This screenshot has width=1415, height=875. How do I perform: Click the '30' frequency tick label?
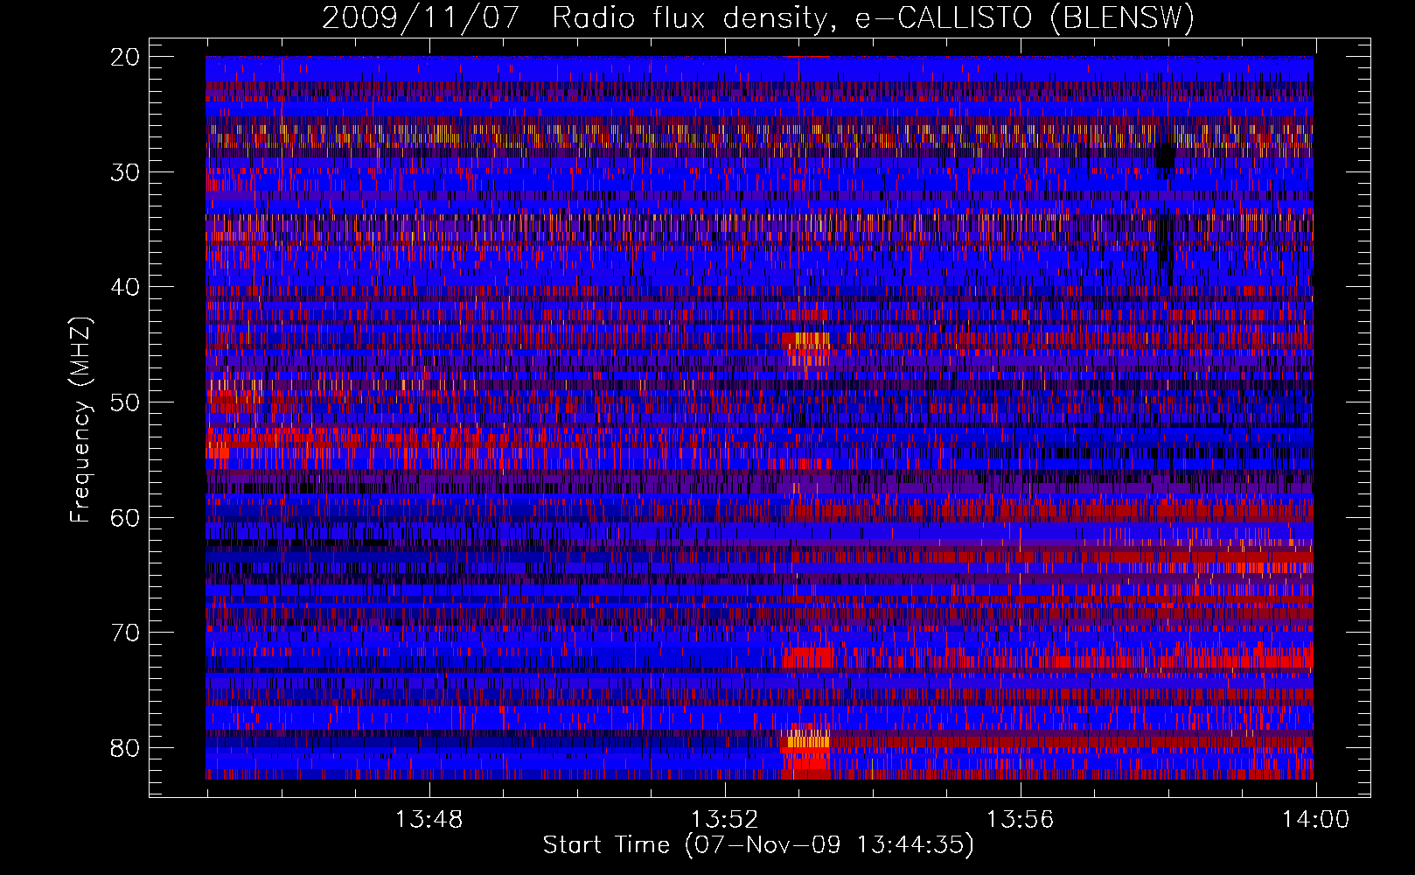pos(126,172)
